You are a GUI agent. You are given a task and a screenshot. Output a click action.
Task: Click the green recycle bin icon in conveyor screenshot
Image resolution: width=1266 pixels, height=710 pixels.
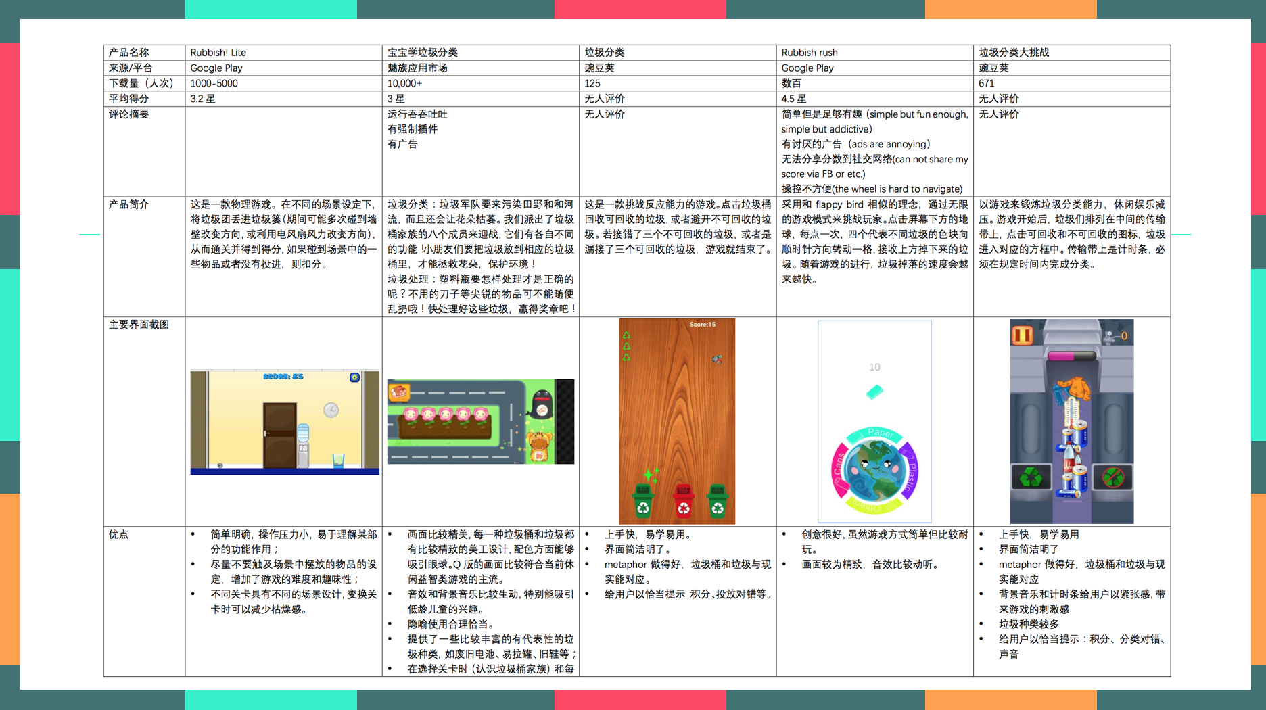[x=1031, y=478]
